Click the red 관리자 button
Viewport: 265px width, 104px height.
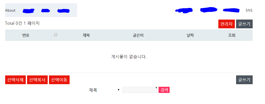tap(226, 24)
